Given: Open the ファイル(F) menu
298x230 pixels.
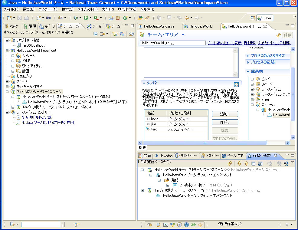Looking at the screenshot, I should click(11, 9).
